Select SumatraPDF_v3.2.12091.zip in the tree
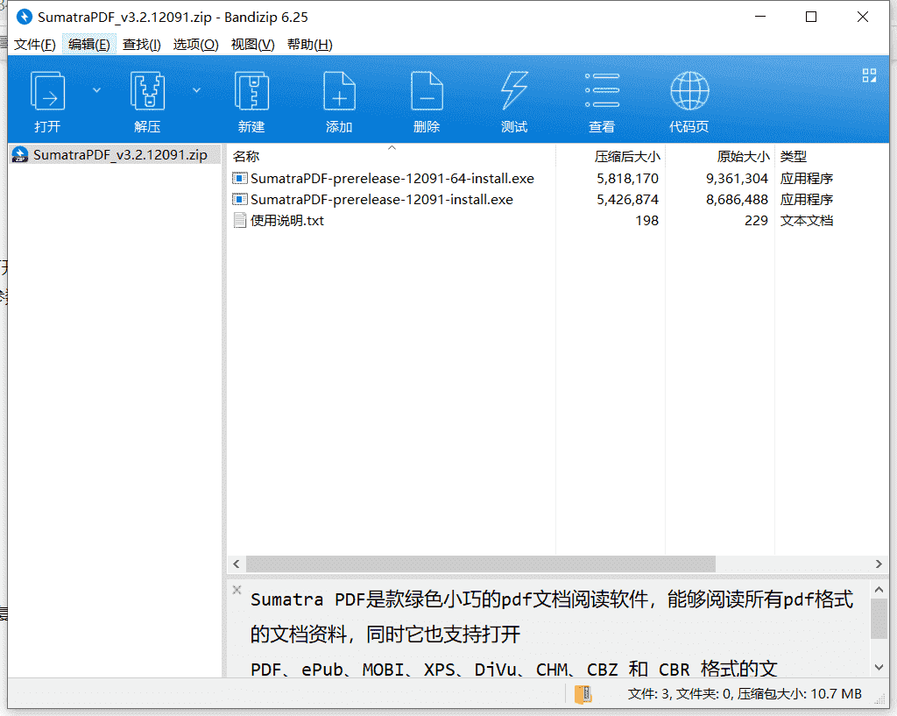 [x=120, y=154]
